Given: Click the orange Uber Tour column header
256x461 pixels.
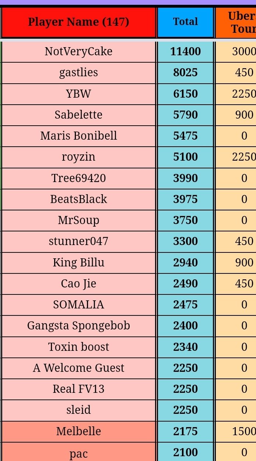Looking at the screenshot, I should point(236,22).
